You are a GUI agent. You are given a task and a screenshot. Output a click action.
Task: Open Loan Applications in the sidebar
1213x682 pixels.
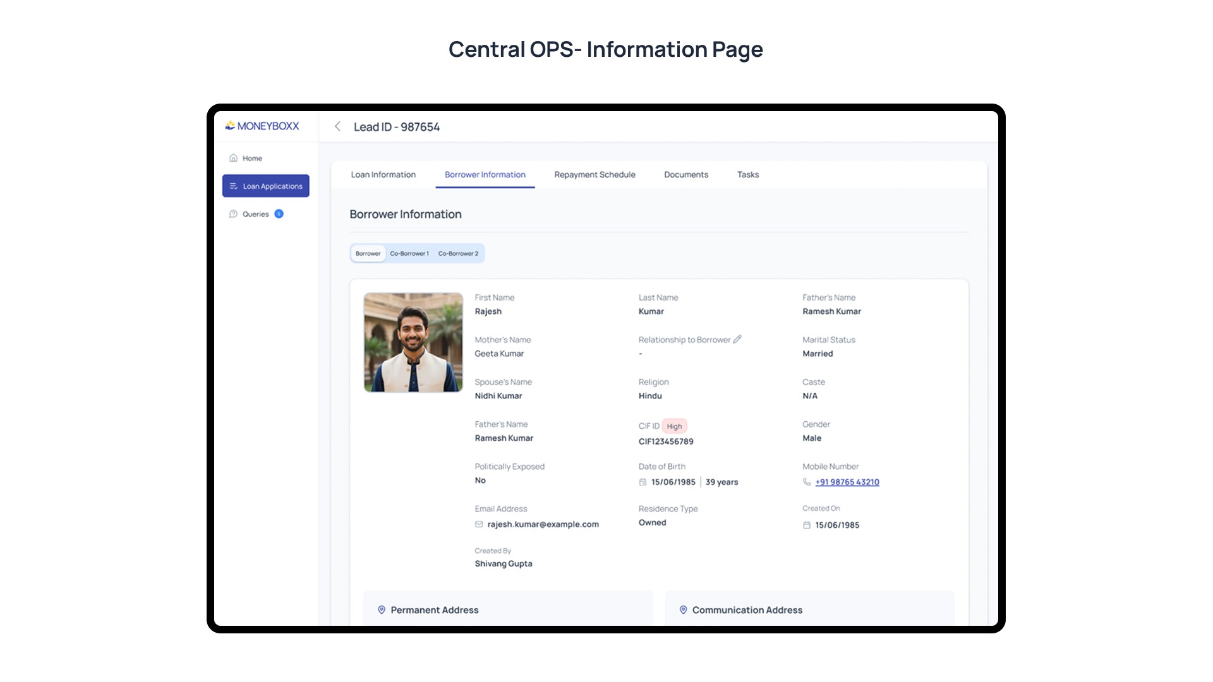click(x=266, y=186)
